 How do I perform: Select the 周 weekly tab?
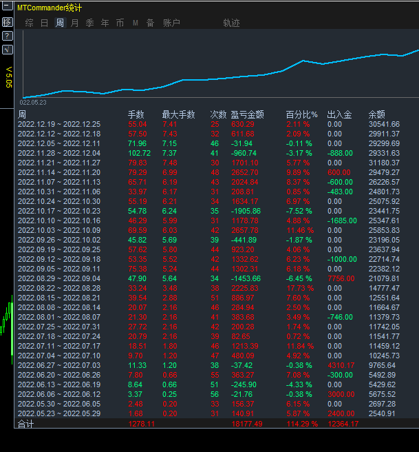60,23
